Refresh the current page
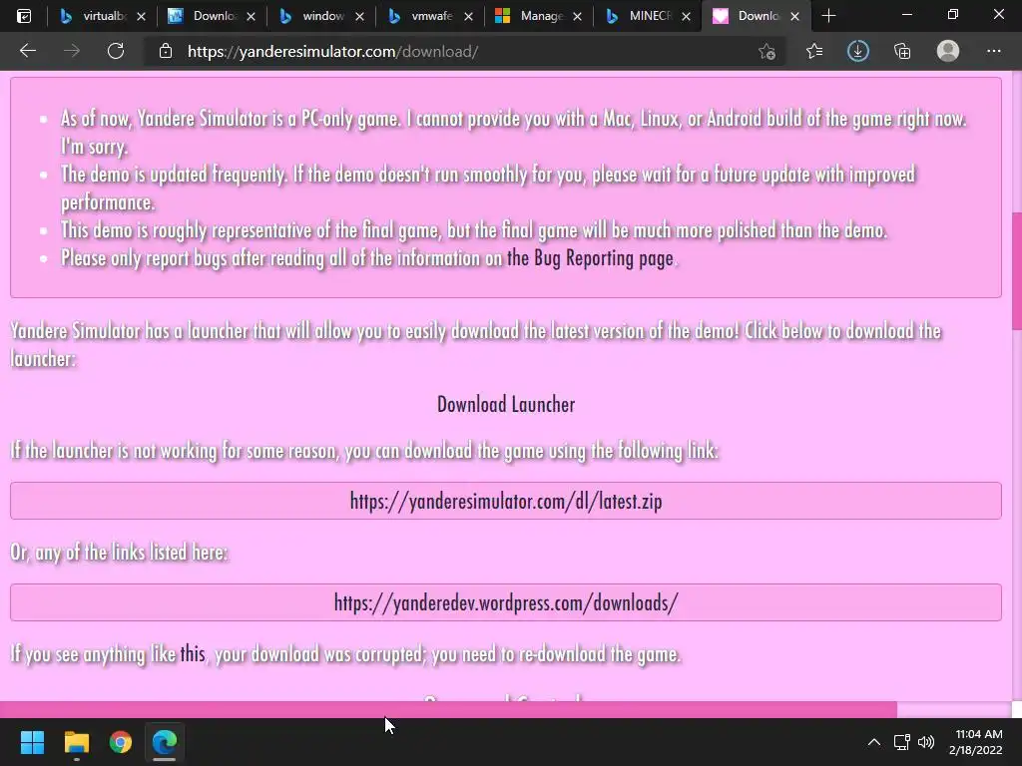This screenshot has width=1022, height=766. click(116, 51)
